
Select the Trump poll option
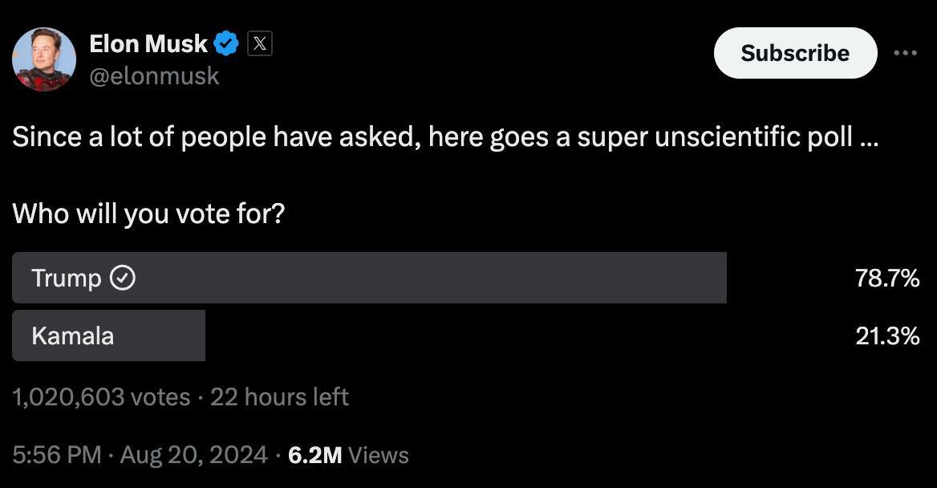point(369,278)
